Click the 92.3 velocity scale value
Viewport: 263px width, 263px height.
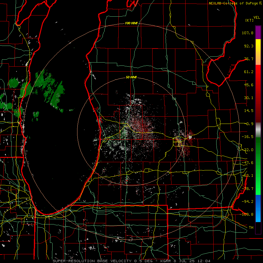[x=249, y=46]
